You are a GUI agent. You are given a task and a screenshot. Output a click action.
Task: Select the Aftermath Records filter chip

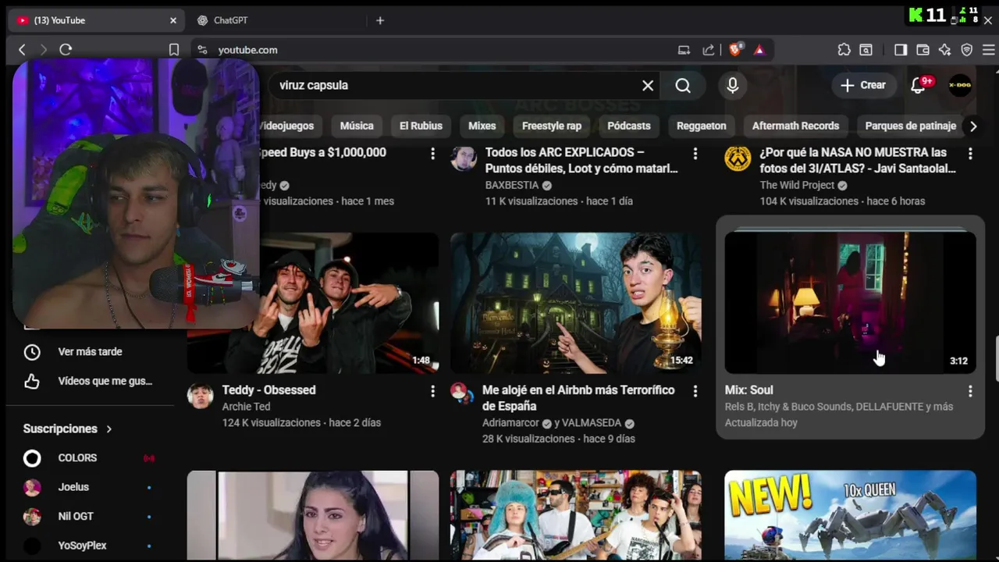point(795,126)
